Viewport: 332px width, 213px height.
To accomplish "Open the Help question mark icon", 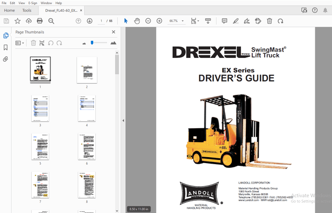I will click(315, 10).
